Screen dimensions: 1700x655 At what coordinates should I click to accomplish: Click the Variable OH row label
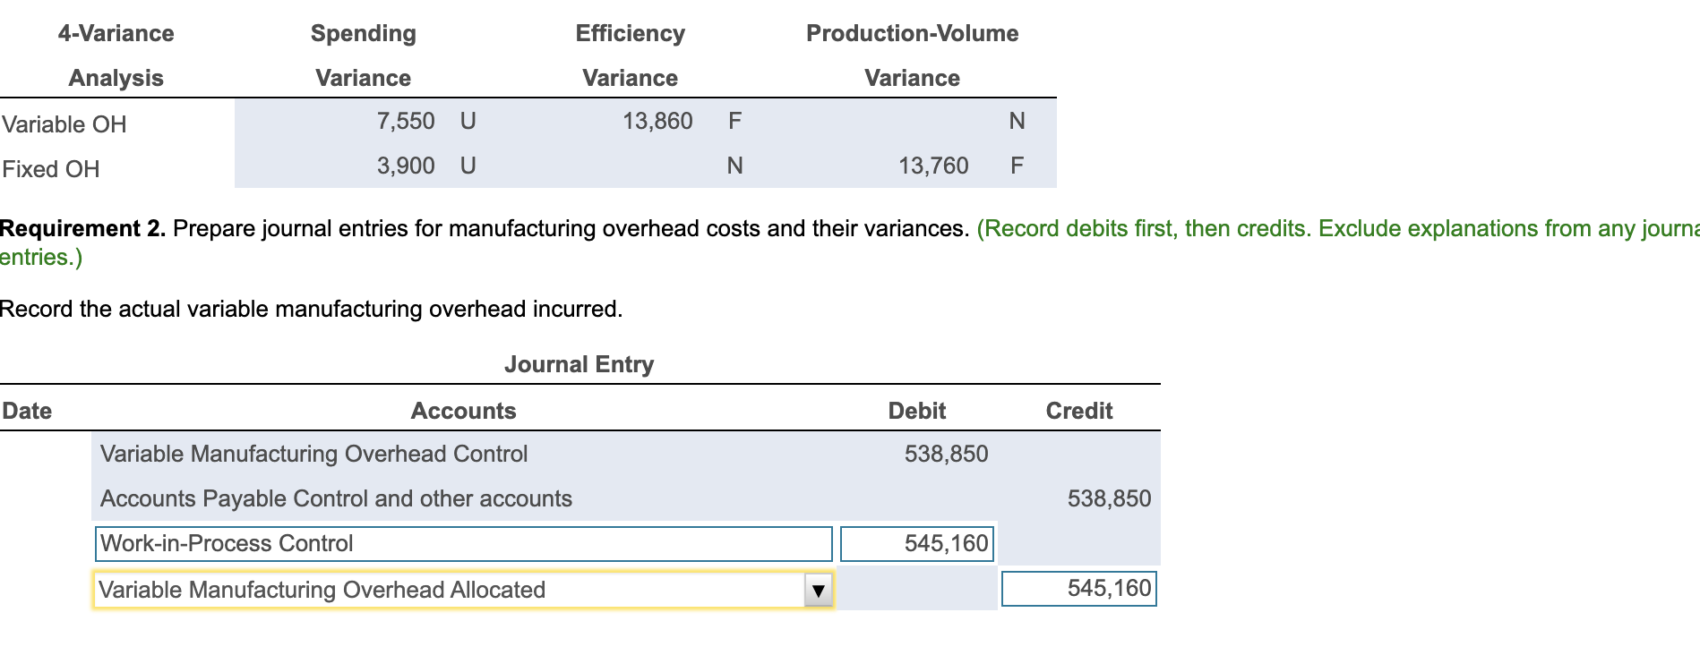tap(64, 124)
